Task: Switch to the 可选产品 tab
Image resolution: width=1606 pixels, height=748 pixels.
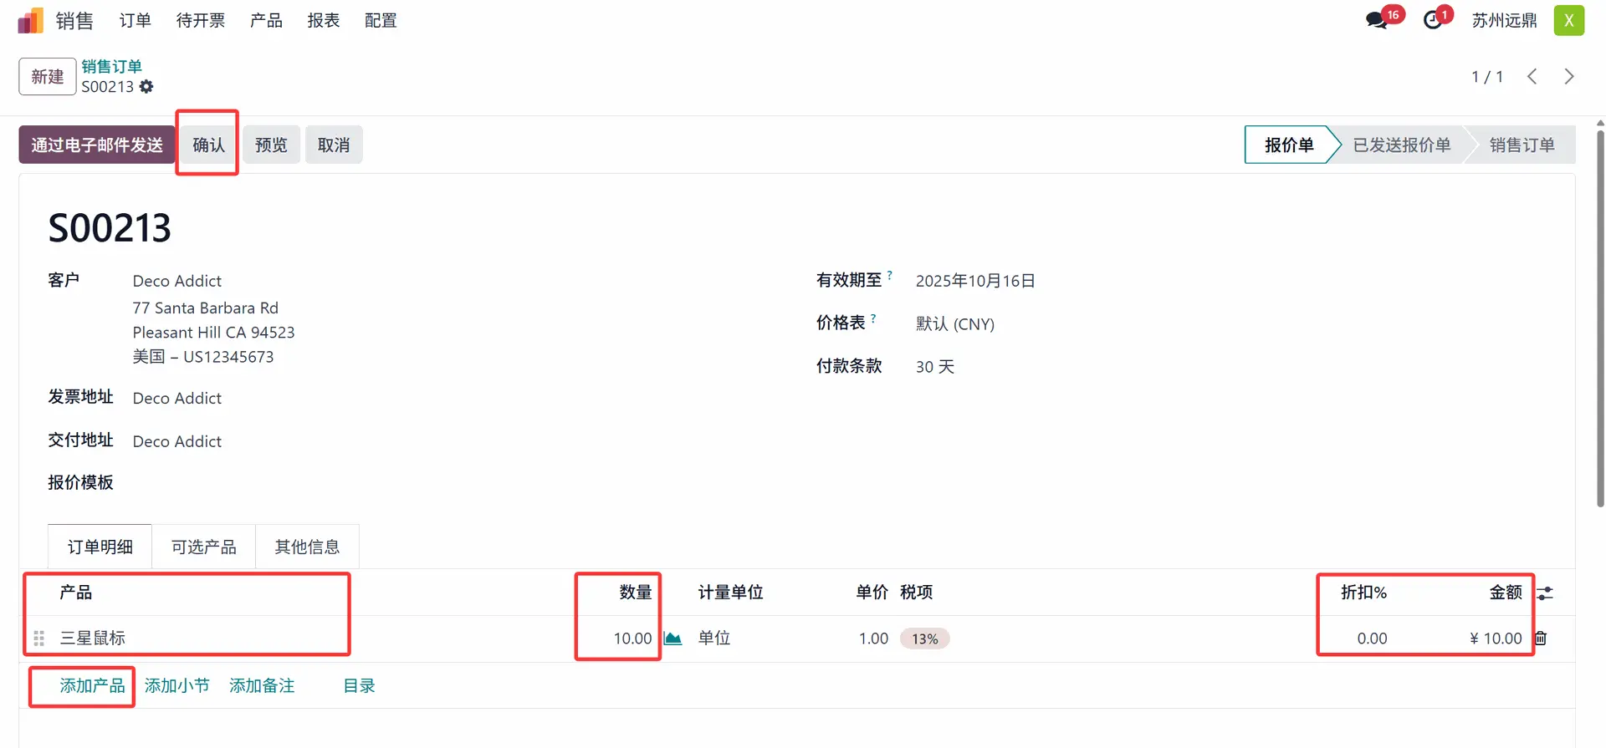Action: point(203,547)
